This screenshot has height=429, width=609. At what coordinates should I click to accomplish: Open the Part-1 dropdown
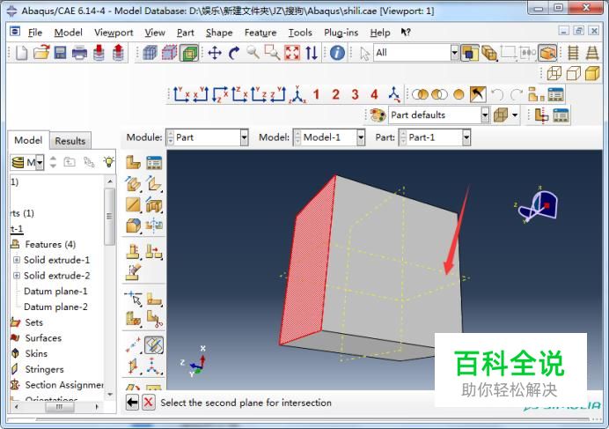coord(466,137)
